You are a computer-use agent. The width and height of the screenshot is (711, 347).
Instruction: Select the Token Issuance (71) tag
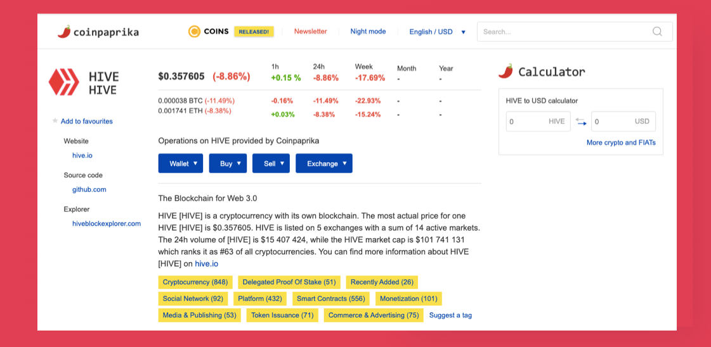coord(282,315)
